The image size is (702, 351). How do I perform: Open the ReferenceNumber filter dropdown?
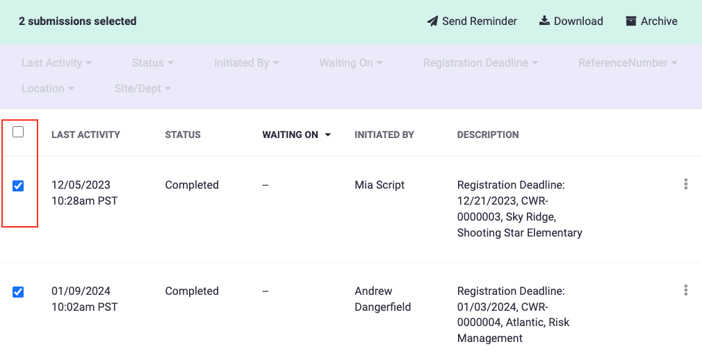627,63
